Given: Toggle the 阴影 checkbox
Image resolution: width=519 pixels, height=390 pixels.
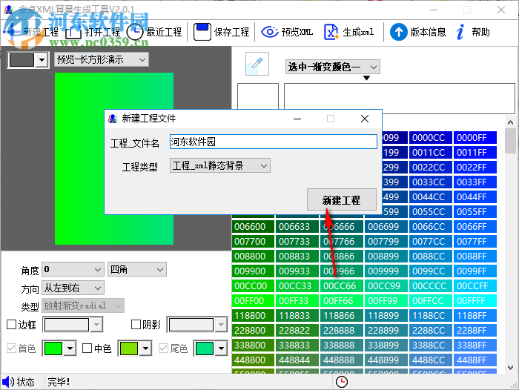Looking at the screenshot, I should [136, 325].
